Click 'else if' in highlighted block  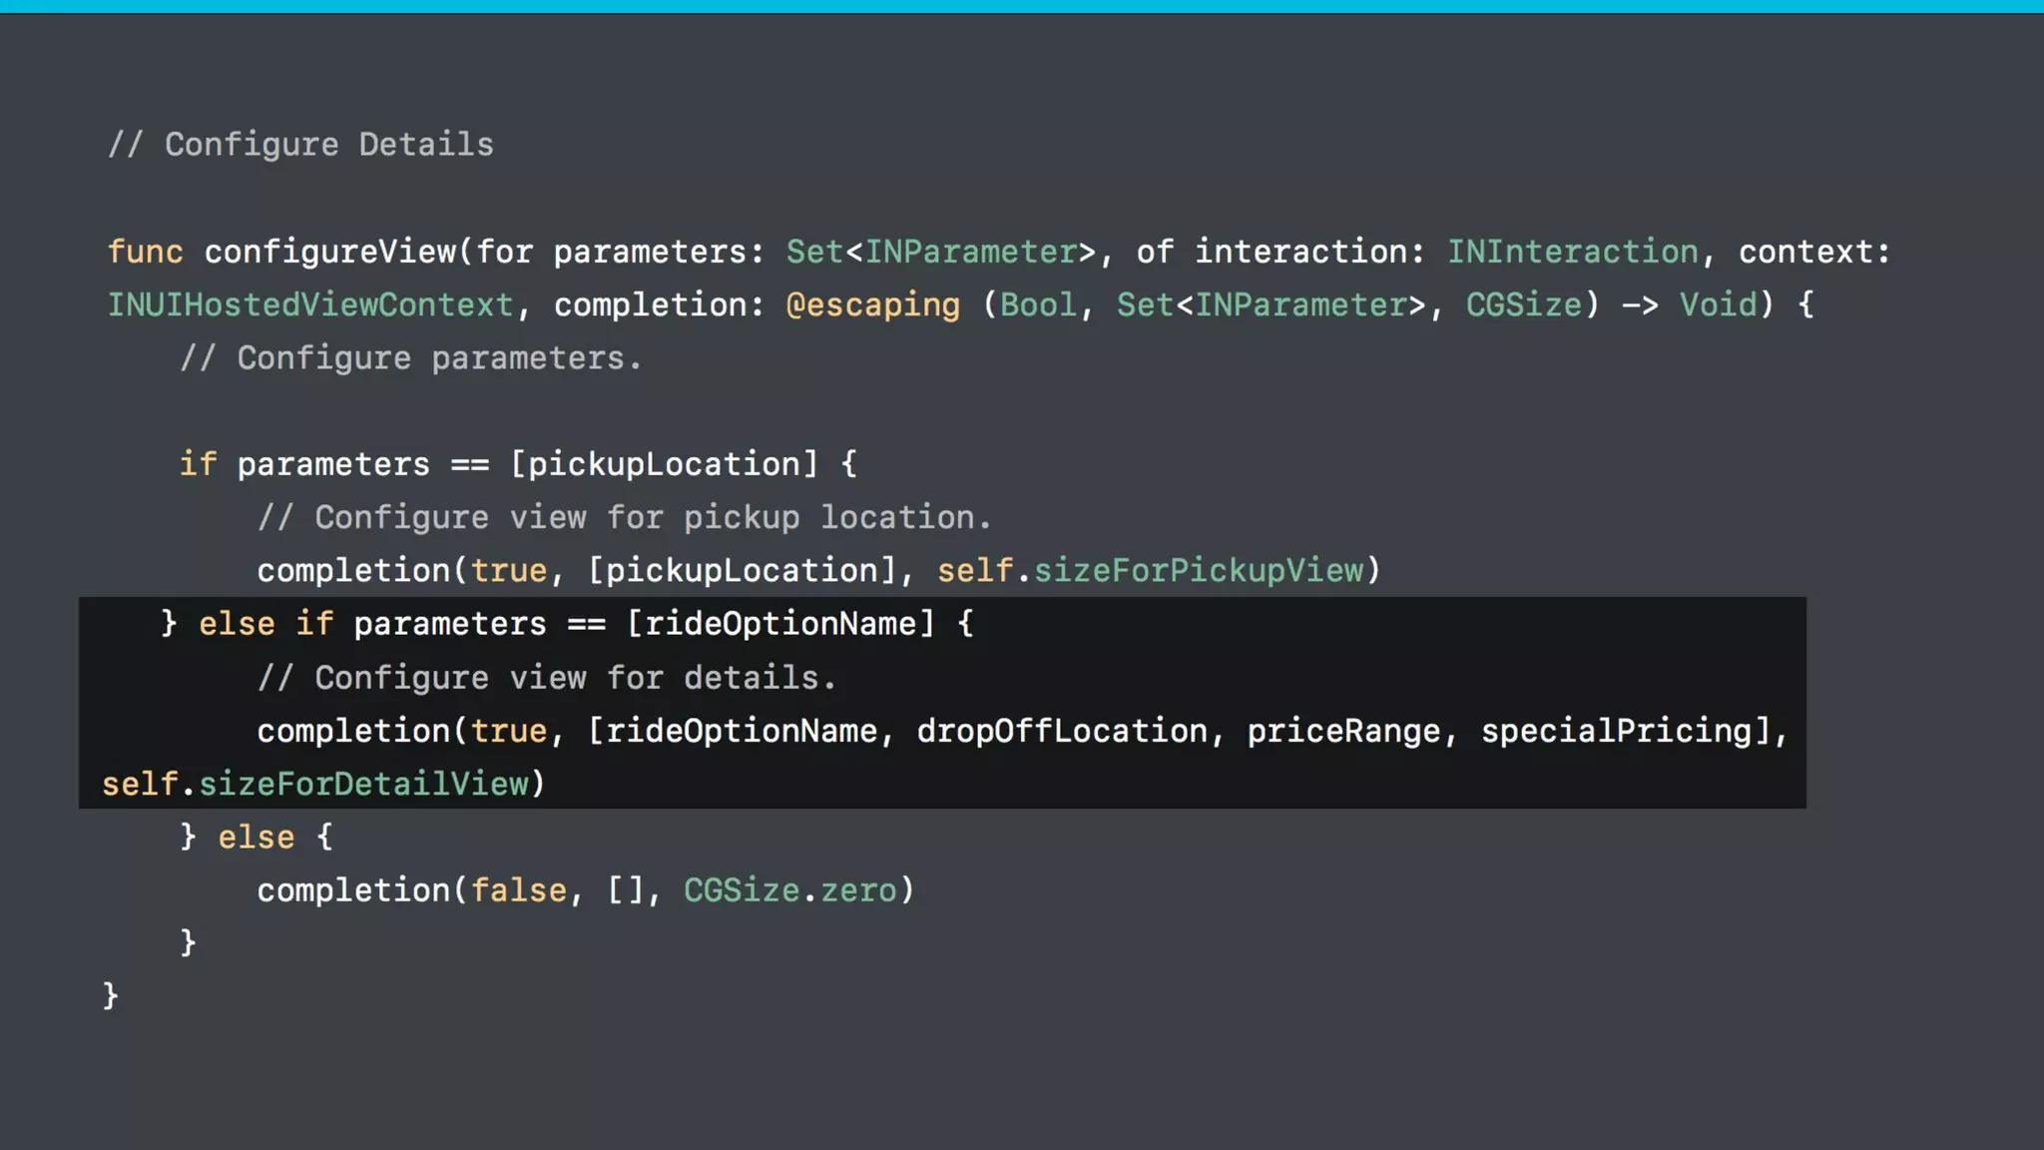coord(265,624)
